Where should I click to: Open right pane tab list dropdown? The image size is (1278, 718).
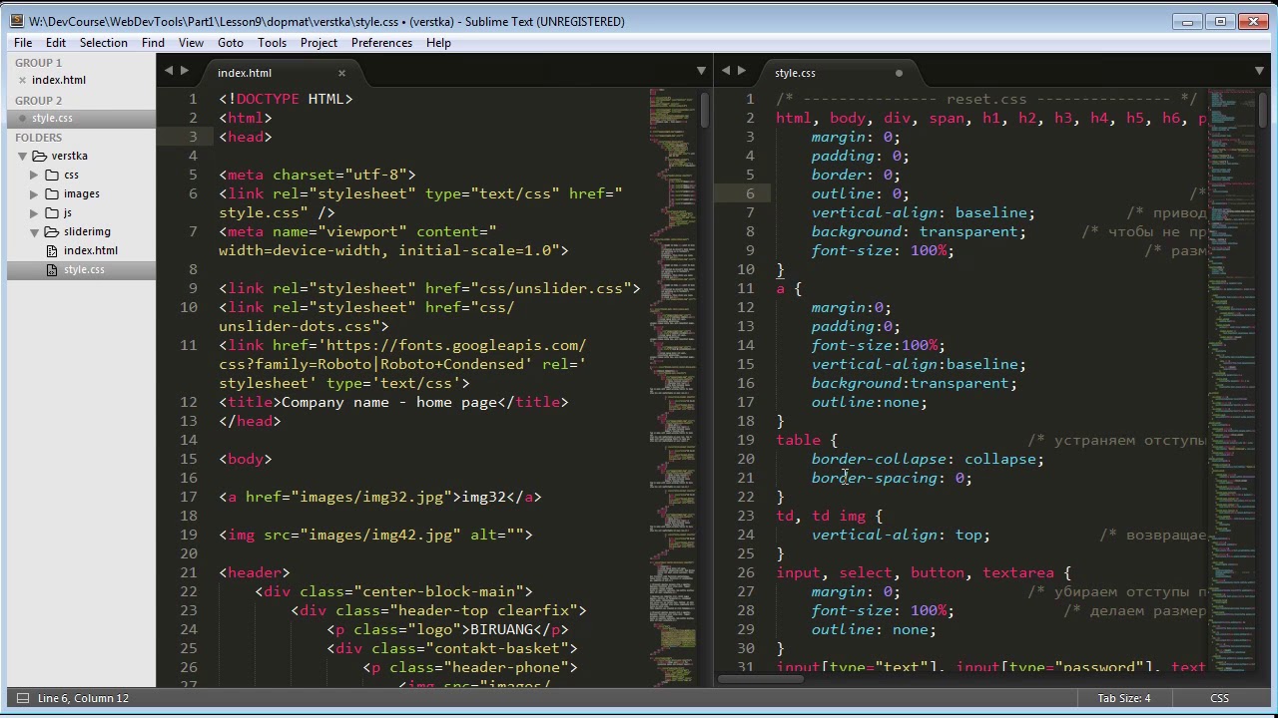pos(1259,71)
